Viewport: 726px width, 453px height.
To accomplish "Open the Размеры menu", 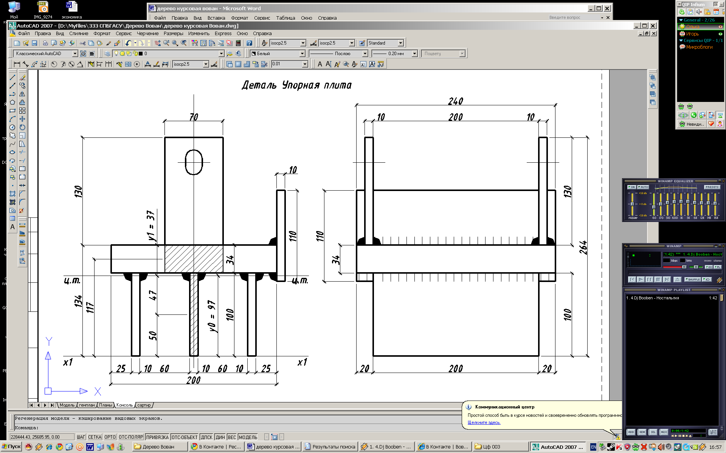I will 173,34.
